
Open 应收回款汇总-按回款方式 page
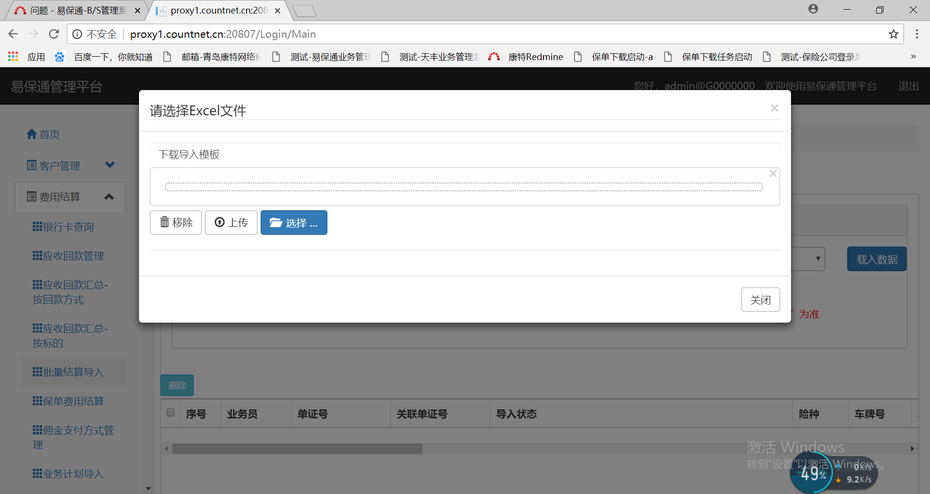point(70,292)
